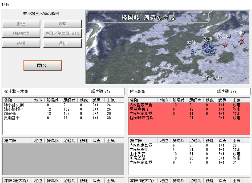Click the red 本陣 unit on map

[x=241, y=42]
